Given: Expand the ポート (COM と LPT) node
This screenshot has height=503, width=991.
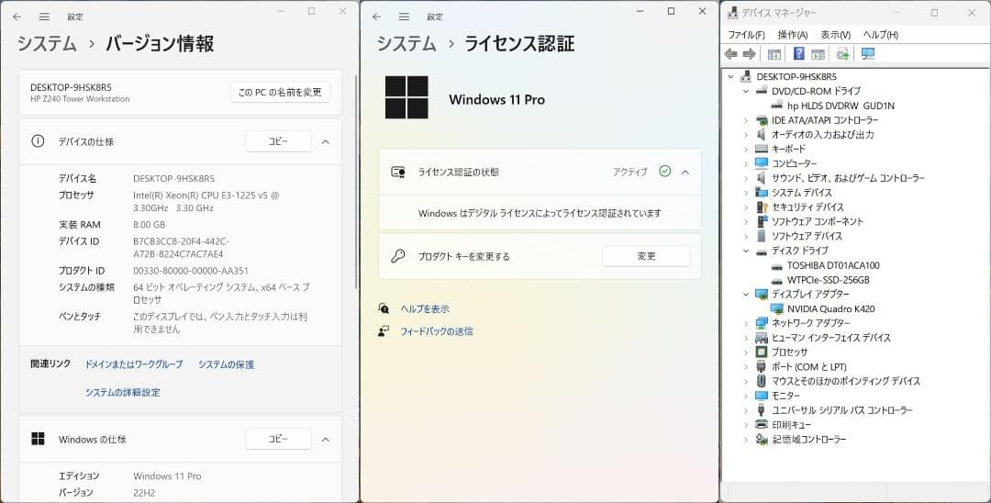Looking at the screenshot, I should click(x=746, y=366).
